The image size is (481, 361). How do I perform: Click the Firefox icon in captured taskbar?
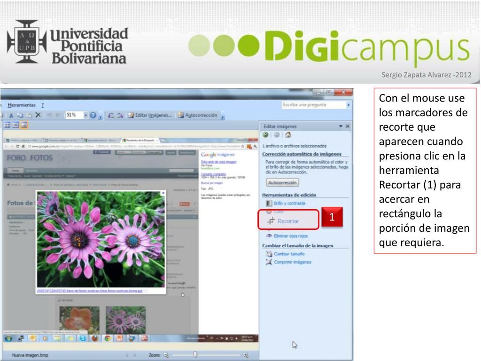(95, 338)
